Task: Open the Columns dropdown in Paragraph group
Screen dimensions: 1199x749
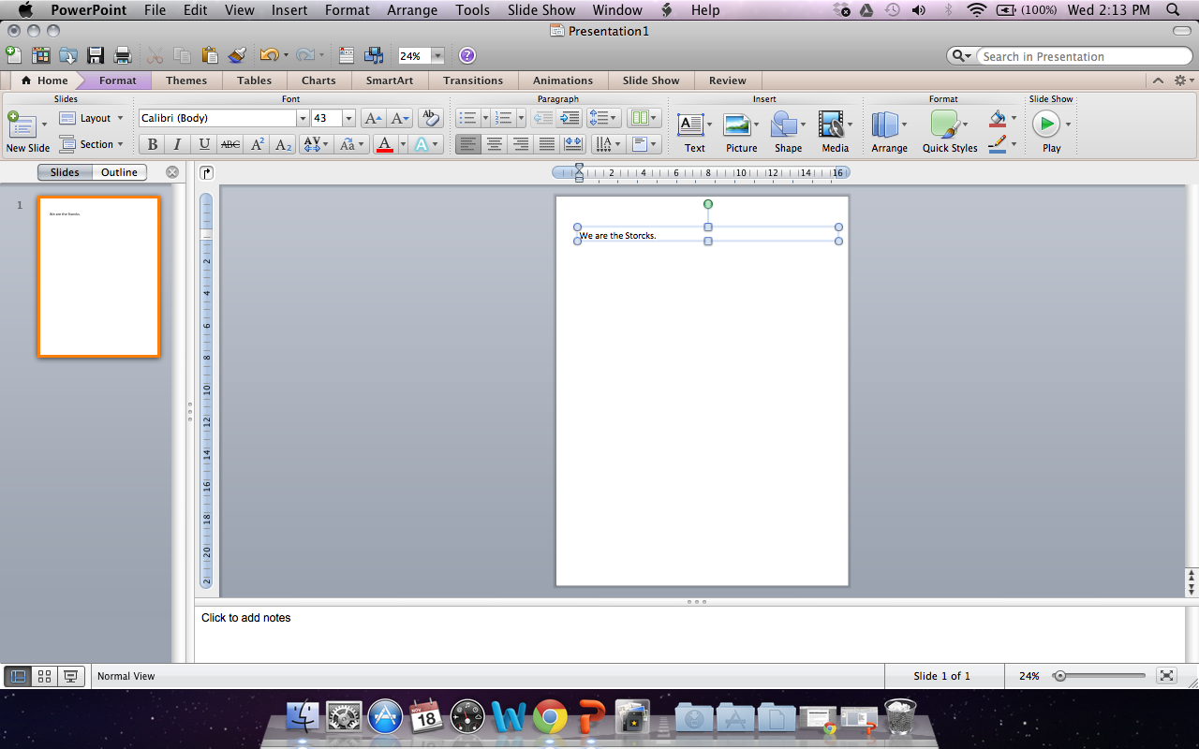Action: click(x=644, y=118)
